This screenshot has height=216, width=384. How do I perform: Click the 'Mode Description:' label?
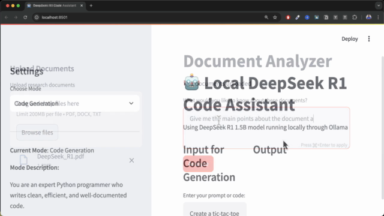[35, 167]
